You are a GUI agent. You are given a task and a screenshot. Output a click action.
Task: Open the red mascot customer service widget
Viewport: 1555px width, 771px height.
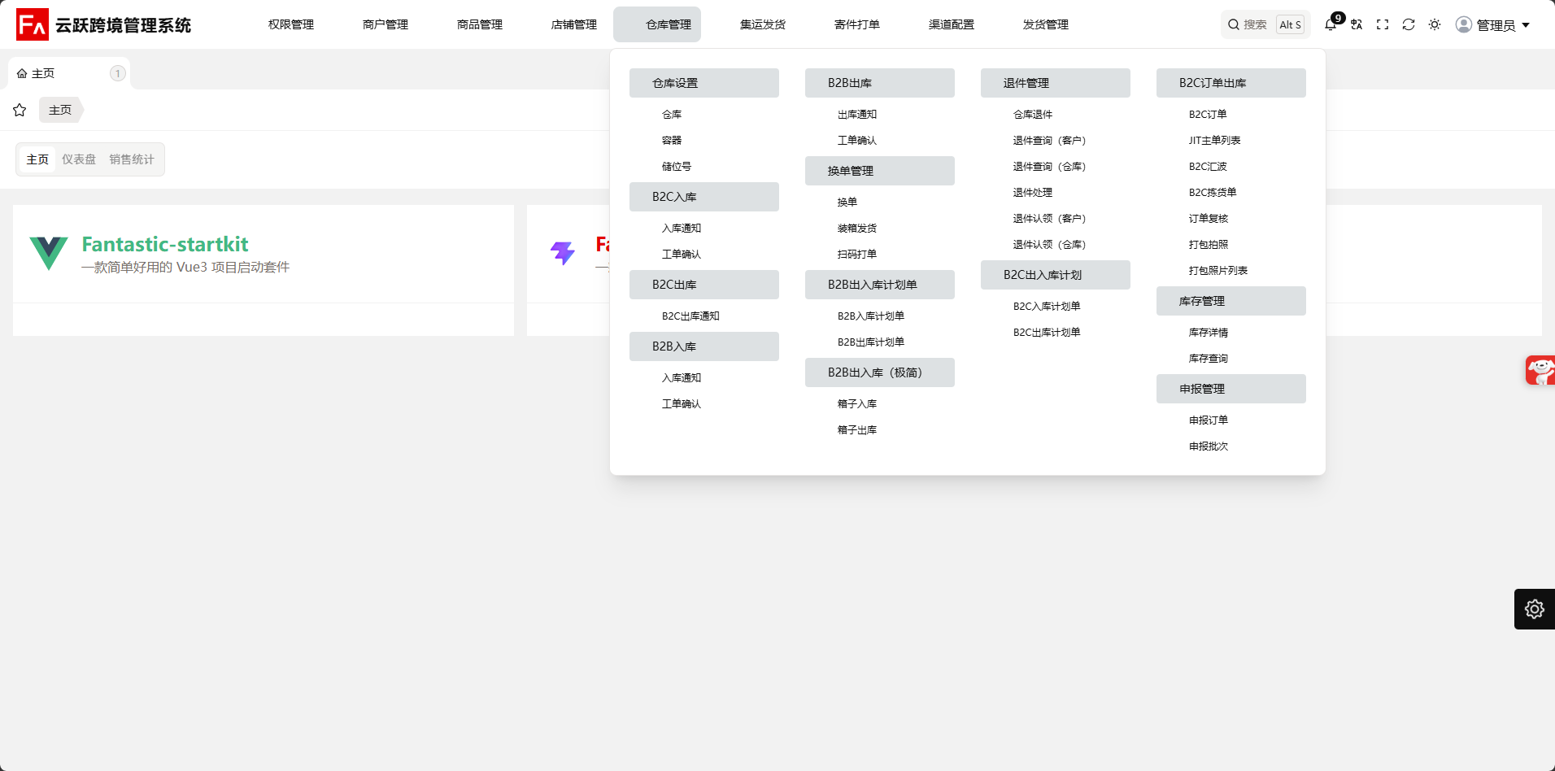click(1540, 371)
